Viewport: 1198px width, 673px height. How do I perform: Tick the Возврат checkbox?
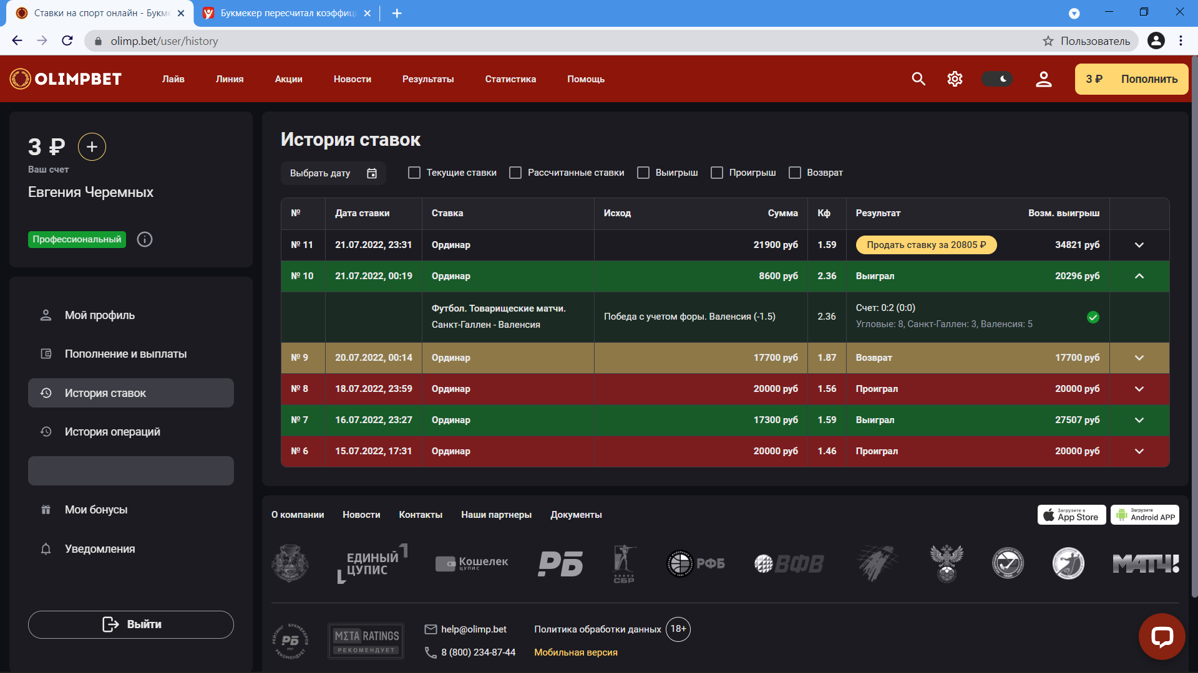794,173
